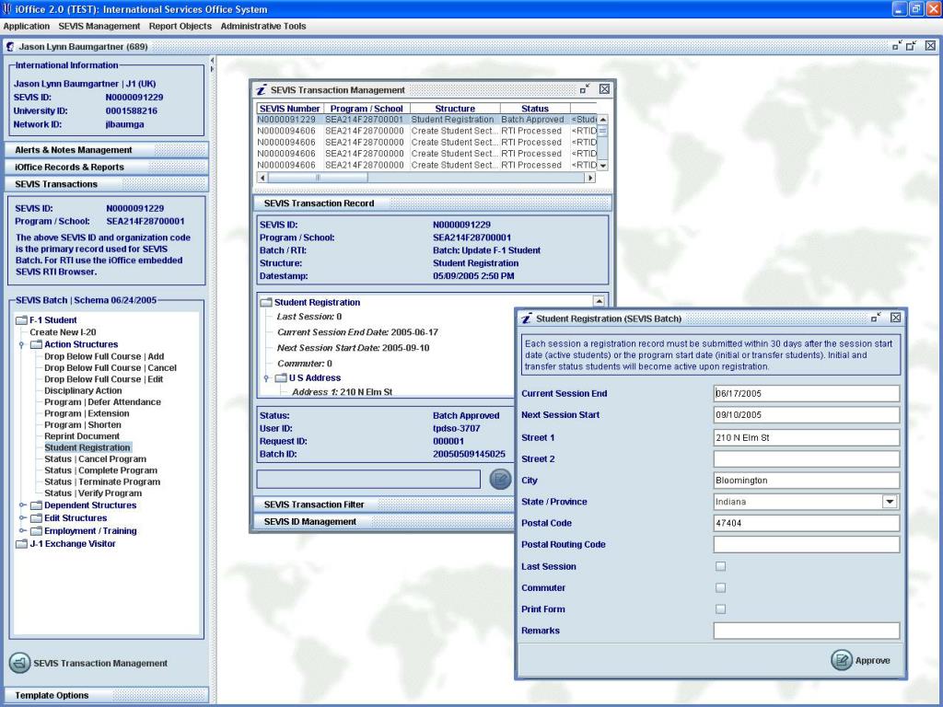This screenshot has height=707, width=943.
Task: Click the iOffice logo on the Student Registration dialog
Action: (527, 319)
